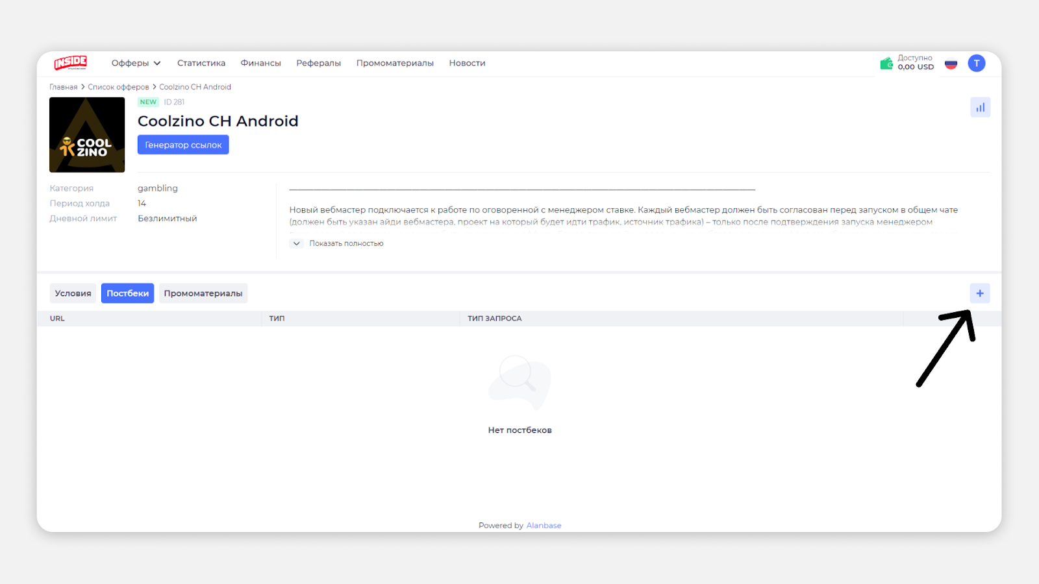Select the Постбеки tab
The height and width of the screenshot is (584, 1039).
click(x=127, y=293)
